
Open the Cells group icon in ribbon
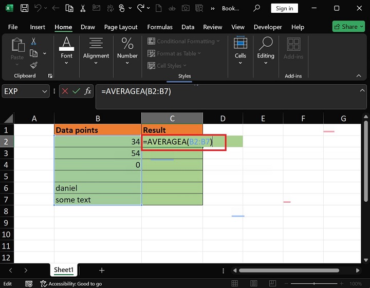pyautogui.click(x=240, y=51)
